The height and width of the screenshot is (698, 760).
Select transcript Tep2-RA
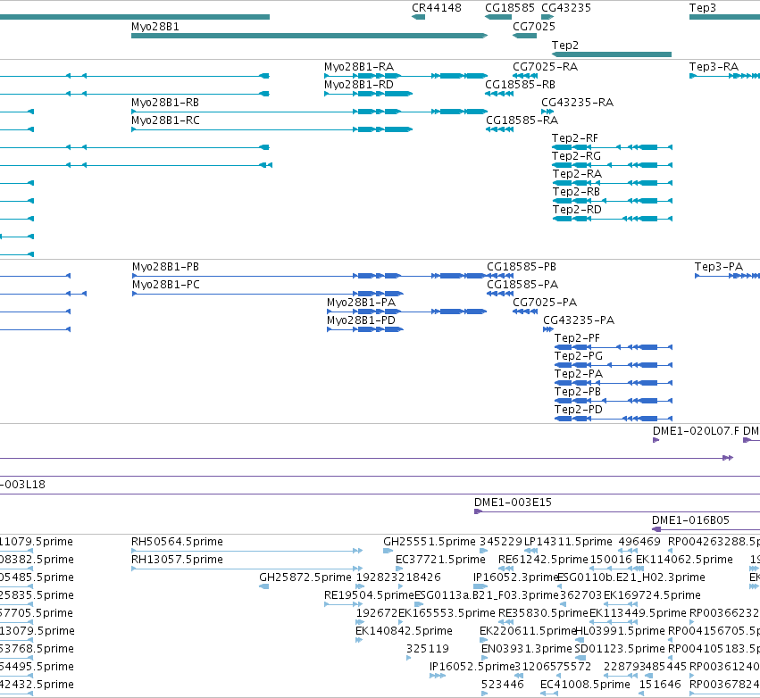pyautogui.click(x=612, y=183)
